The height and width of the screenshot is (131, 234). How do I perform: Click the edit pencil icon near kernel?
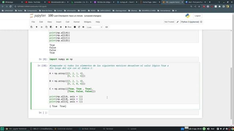pos(178,22)
